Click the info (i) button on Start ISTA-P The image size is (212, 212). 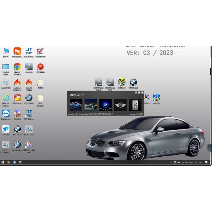click(135, 93)
